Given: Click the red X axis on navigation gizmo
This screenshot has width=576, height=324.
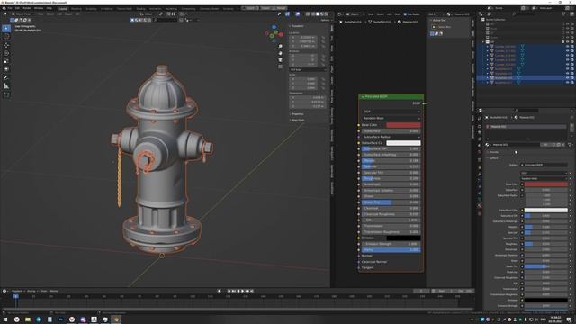Looking at the screenshot, I should click(x=281, y=34).
